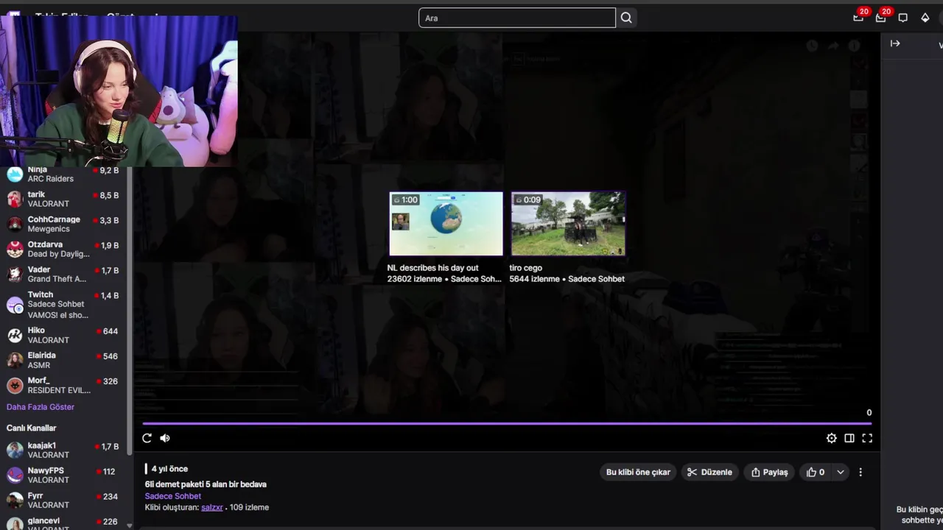Click the thumbs up like button
The width and height of the screenshot is (943, 530).
816,472
